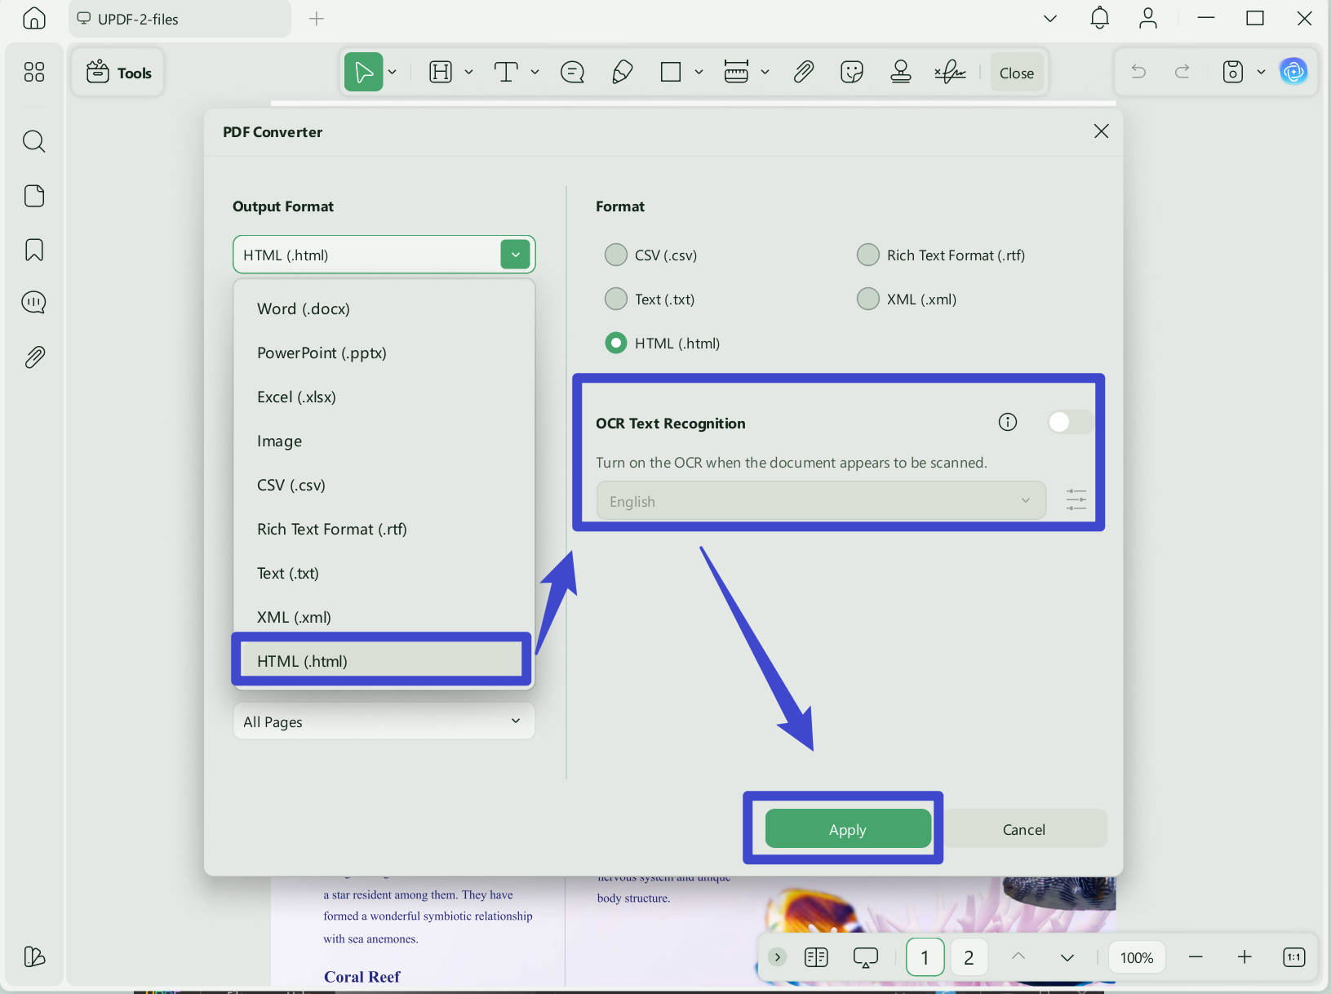Click the Apply button
This screenshot has height=994, width=1331.
click(848, 829)
